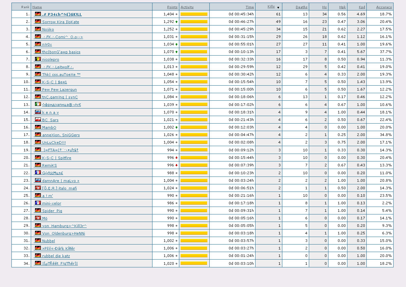Viewport: 406px width, 287px height.
Task: Open rubbel die katz player profile
Action: click(56, 256)
